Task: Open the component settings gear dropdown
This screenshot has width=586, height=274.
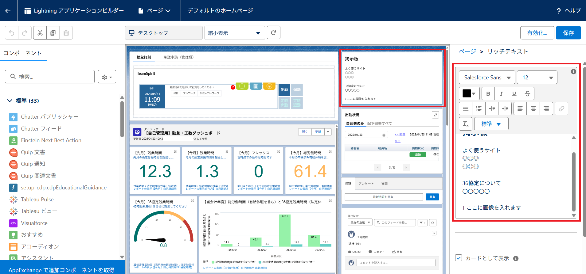Action: (x=107, y=77)
